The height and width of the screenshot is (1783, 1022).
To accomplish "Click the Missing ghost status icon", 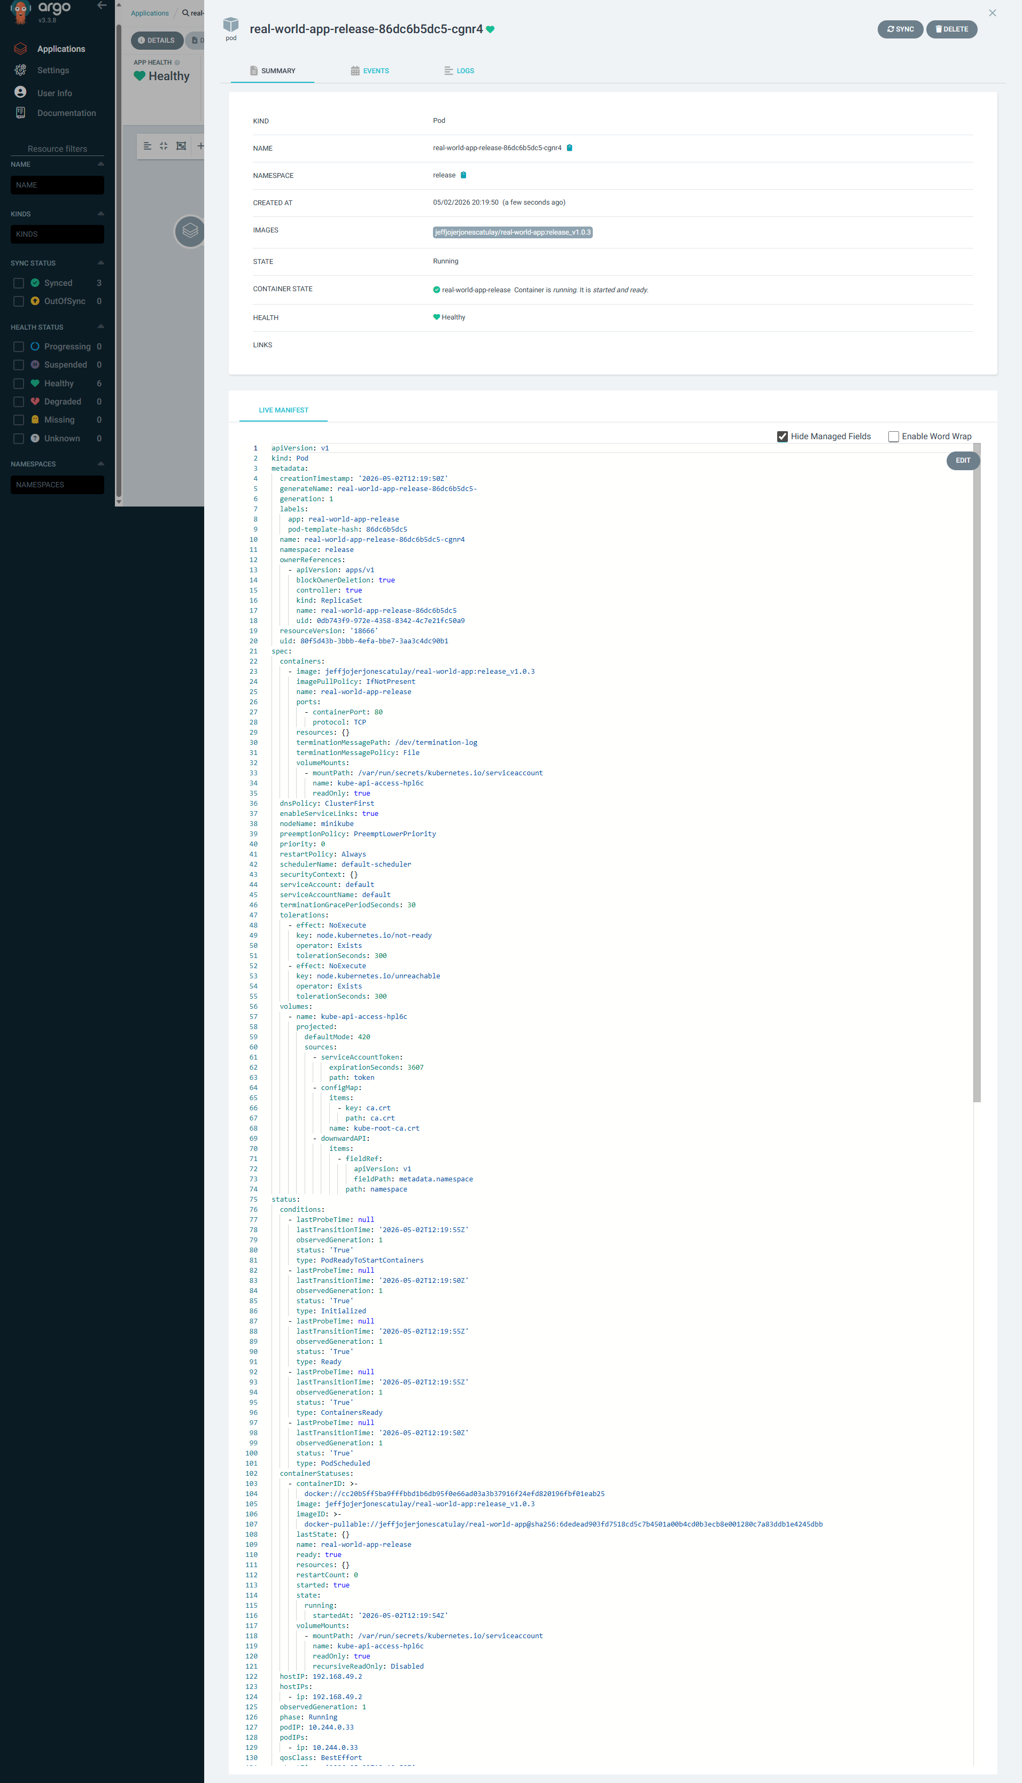I will click(35, 419).
